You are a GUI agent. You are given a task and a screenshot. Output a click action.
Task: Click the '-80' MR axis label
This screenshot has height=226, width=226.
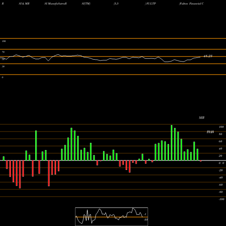(221, 192)
